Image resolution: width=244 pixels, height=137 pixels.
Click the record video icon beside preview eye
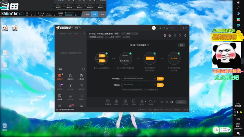tap(162, 102)
